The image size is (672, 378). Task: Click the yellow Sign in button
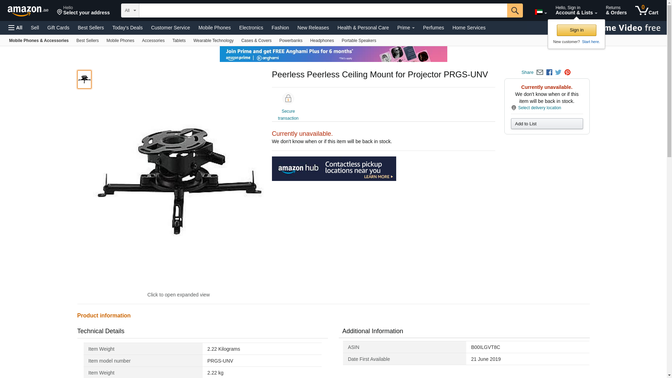(576, 30)
